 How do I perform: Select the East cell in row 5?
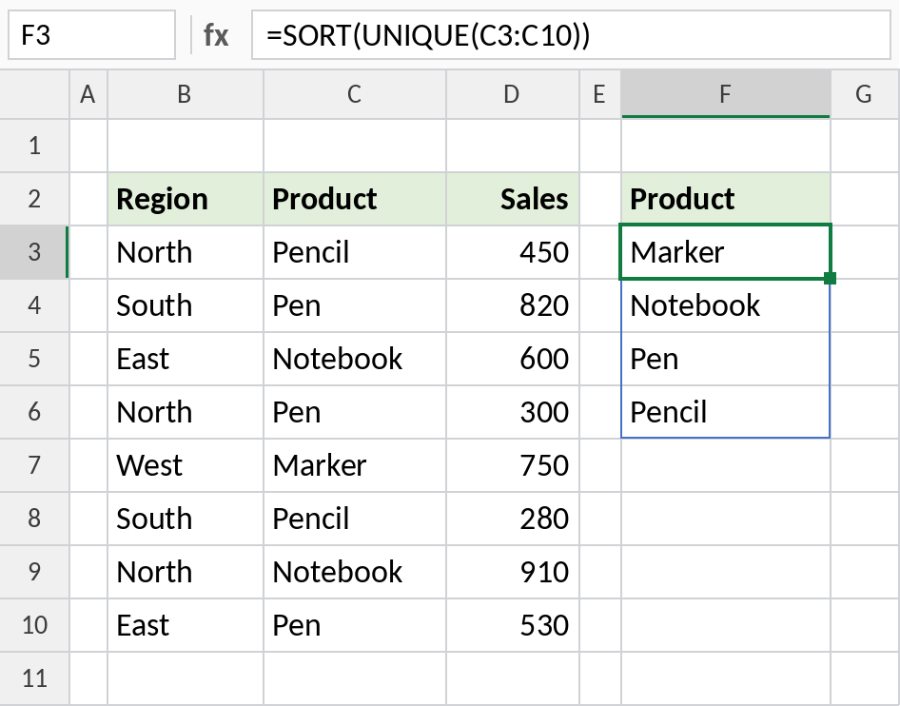(186, 359)
